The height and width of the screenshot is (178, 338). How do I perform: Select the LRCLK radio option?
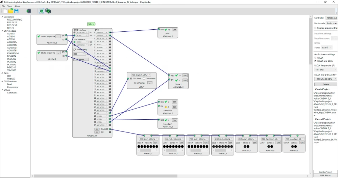pos(316,58)
